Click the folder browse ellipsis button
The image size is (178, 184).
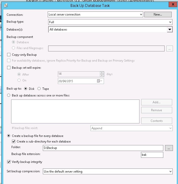pos(169,148)
